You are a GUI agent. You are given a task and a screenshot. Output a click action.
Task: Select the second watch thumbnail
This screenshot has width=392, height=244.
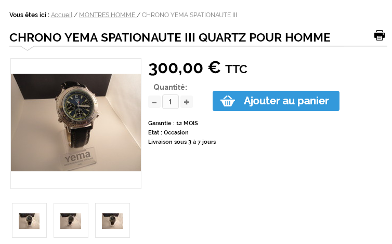pos(71,221)
